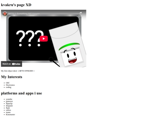Viewport: 157px width, 117px height.
Task: Click the channel avatar in video header
Action: 5,14
